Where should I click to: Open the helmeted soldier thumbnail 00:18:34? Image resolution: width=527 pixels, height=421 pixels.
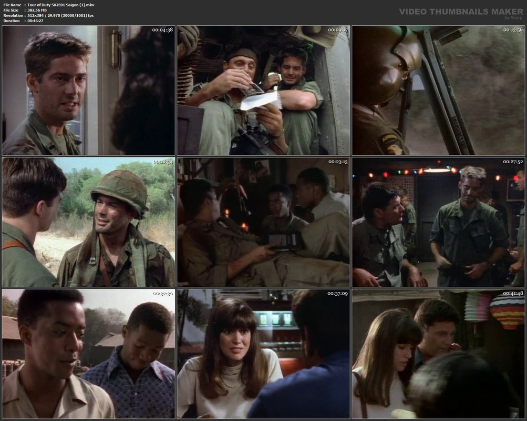88,222
